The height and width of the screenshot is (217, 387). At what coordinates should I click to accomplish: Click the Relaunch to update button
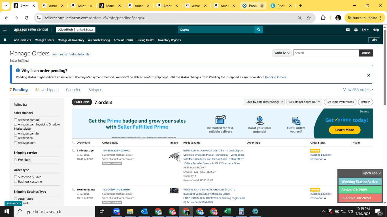click(365, 18)
